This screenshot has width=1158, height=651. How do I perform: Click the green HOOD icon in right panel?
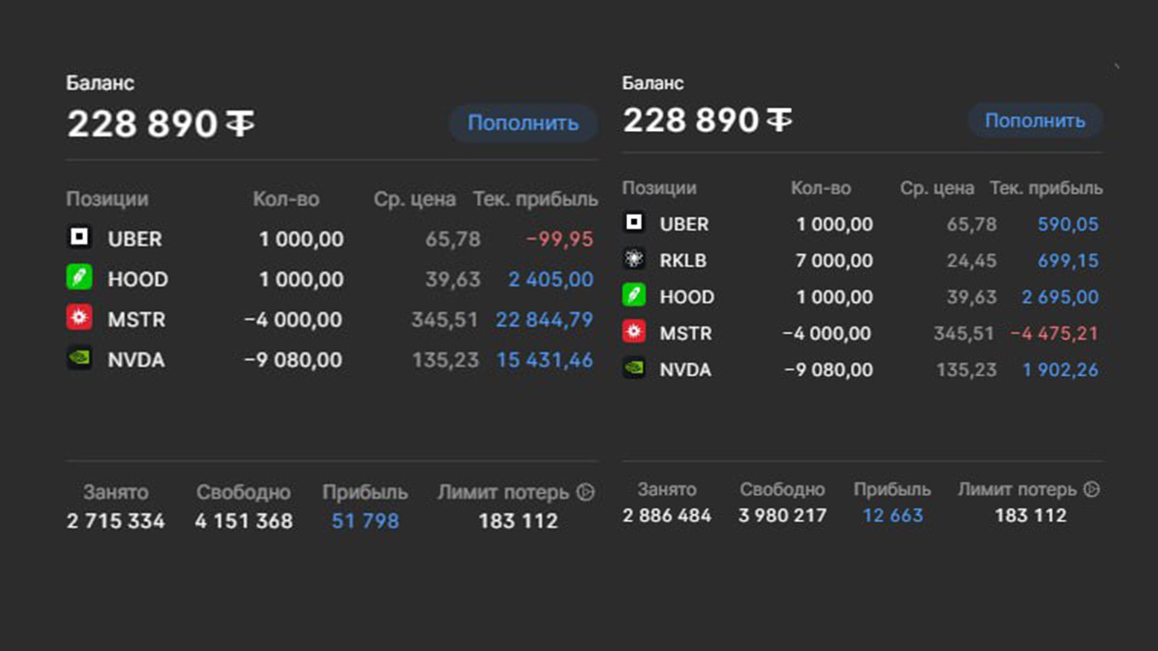634,295
